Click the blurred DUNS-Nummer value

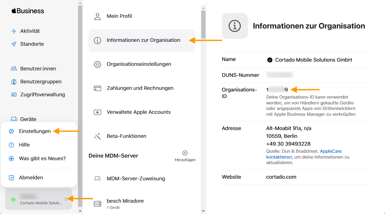tap(280, 75)
